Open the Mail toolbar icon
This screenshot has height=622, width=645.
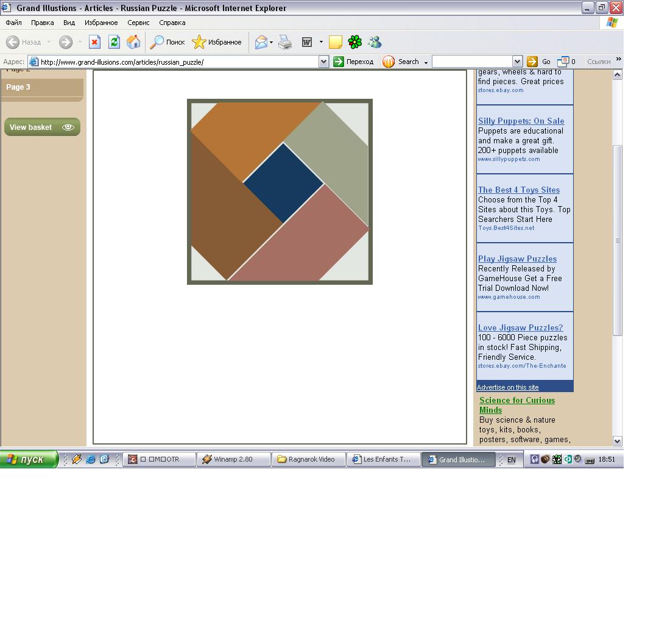pos(261,42)
